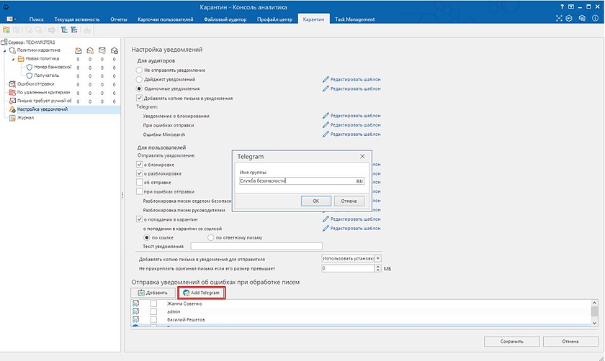This screenshot has width=605, height=361.
Task: Click the Add Telegram button
Action: [201, 293]
